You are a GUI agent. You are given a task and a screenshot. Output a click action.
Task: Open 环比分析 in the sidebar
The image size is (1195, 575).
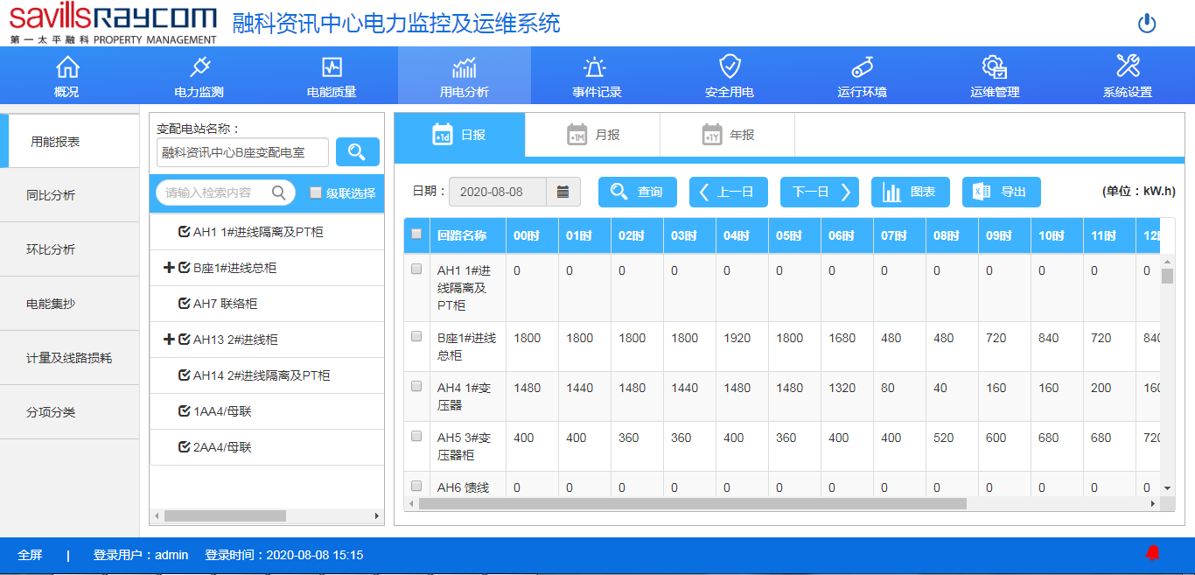(70, 249)
